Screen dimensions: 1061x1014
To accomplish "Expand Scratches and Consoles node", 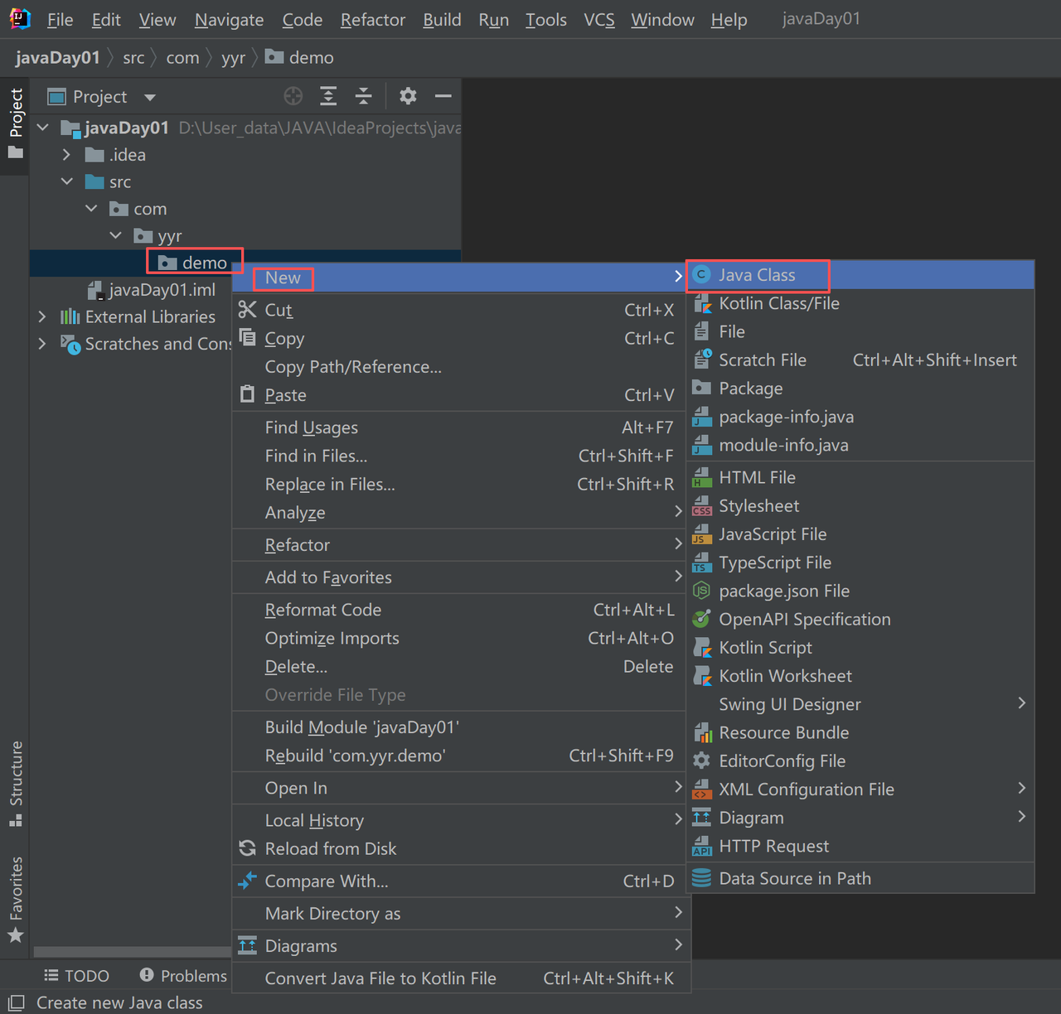I will (x=42, y=344).
